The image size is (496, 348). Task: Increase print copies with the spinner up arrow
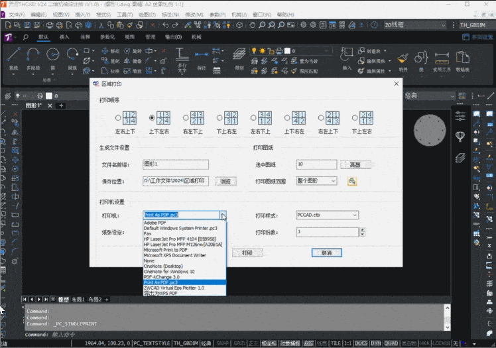pos(363,230)
